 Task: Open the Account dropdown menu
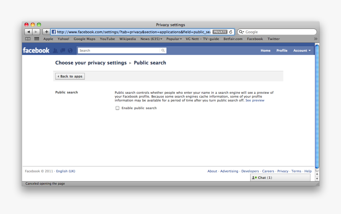[x=302, y=51]
